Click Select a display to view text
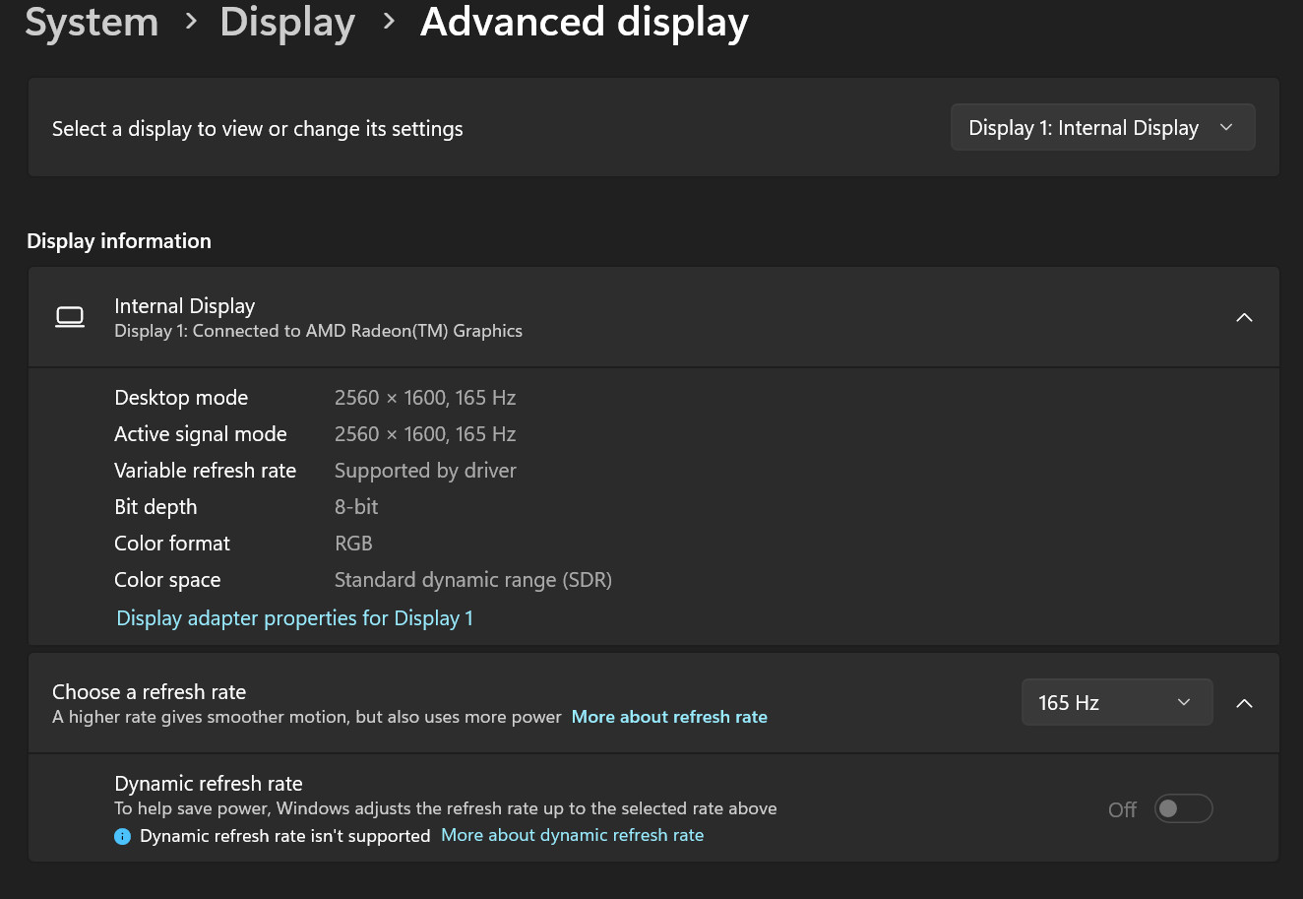 coord(258,129)
